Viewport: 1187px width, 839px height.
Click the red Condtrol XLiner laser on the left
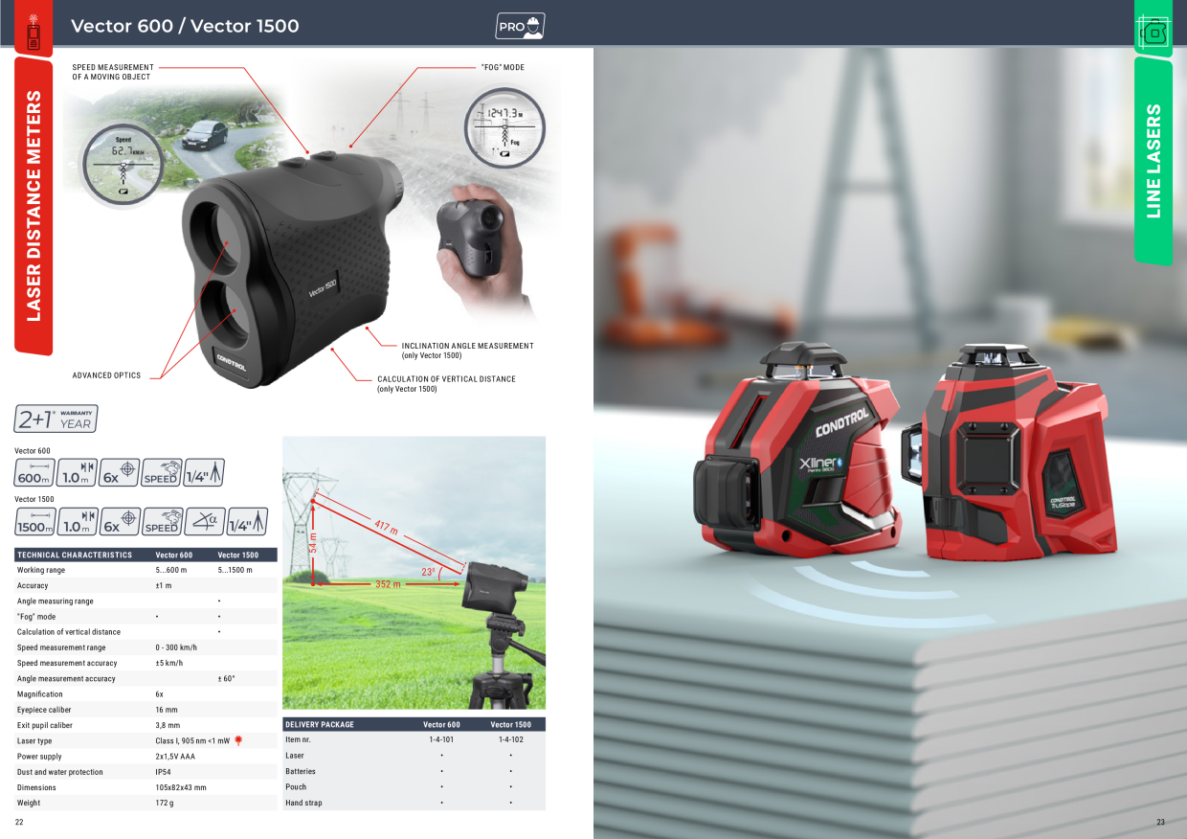click(x=797, y=450)
